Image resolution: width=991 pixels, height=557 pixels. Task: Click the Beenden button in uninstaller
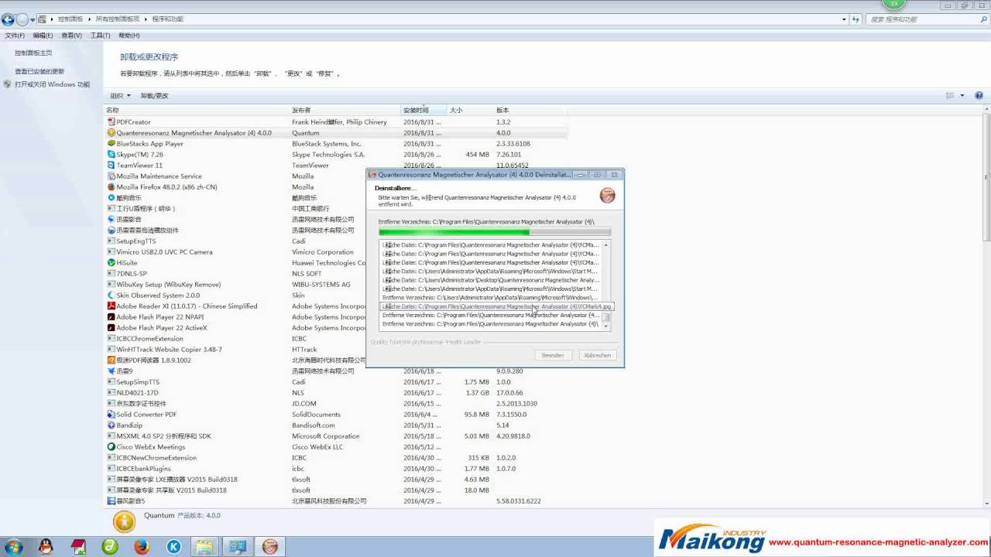click(x=553, y=355)
